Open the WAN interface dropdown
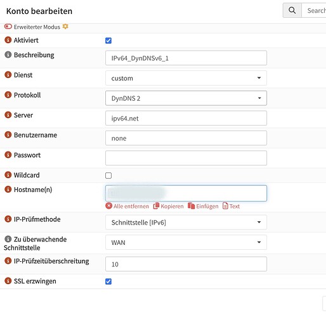This screenshot has width=326, height=317. [x=186, y=242]
